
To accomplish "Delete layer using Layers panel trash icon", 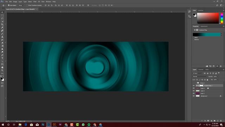I will pyautogui.click(x=221, y=121).
